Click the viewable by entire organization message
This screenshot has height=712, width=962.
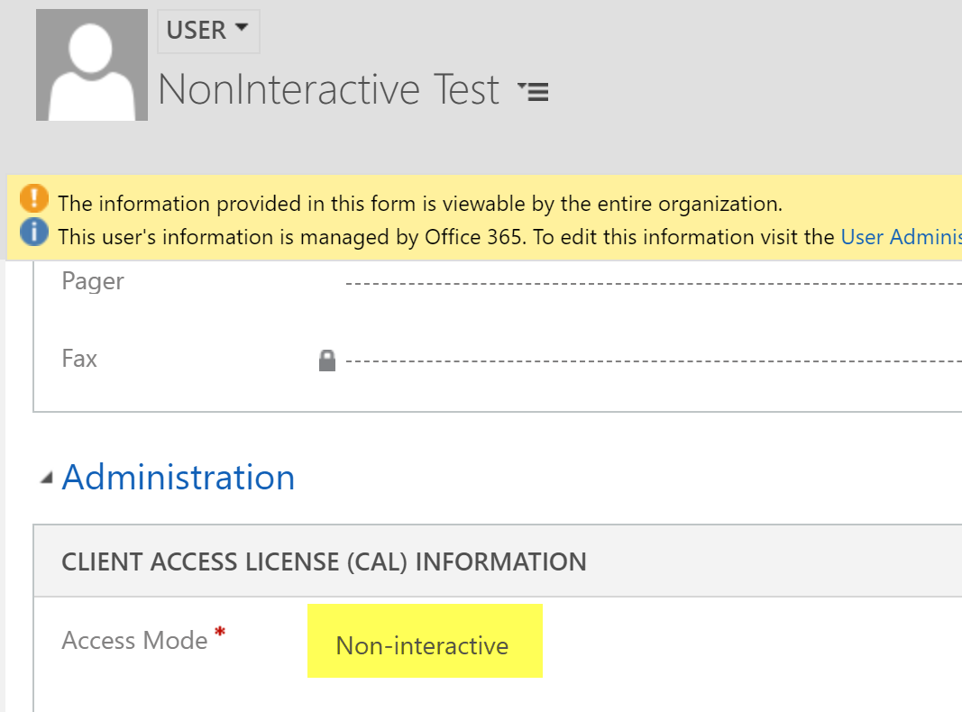click(x=420, y=204)
